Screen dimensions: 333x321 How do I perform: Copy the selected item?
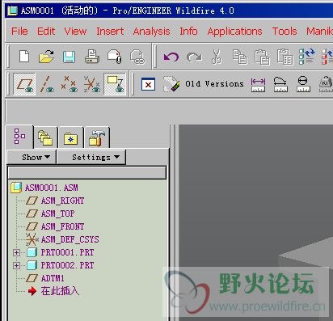(239, 57)
